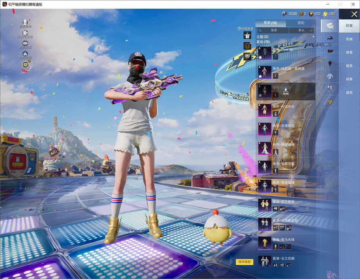The height and width of the screenshot is (279, 360).
Task: Open the 枪械 firearms tab
Action: click(x=349, y=39)
